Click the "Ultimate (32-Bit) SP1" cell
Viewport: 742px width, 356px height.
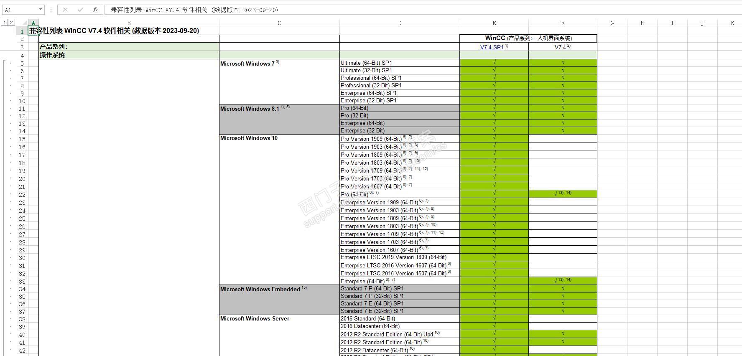[400, 71]
